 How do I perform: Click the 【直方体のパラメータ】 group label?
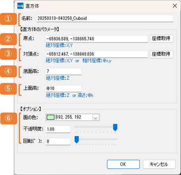click(39, 29)
